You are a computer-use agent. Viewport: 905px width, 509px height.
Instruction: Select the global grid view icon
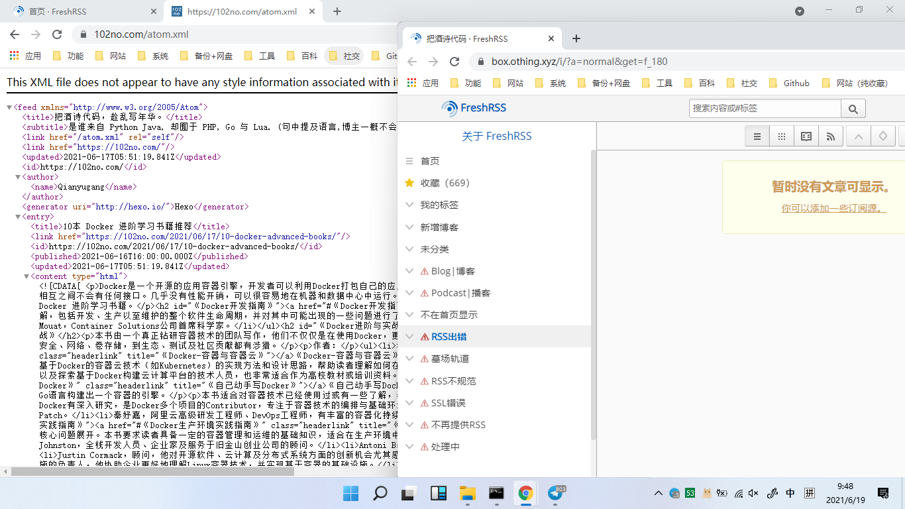coord(781,136)
